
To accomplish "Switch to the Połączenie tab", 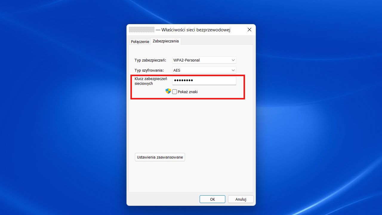I will pos(140,42).
